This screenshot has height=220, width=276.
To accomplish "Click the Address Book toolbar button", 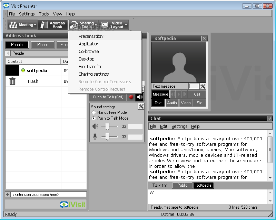I will (x=53, y=25).
